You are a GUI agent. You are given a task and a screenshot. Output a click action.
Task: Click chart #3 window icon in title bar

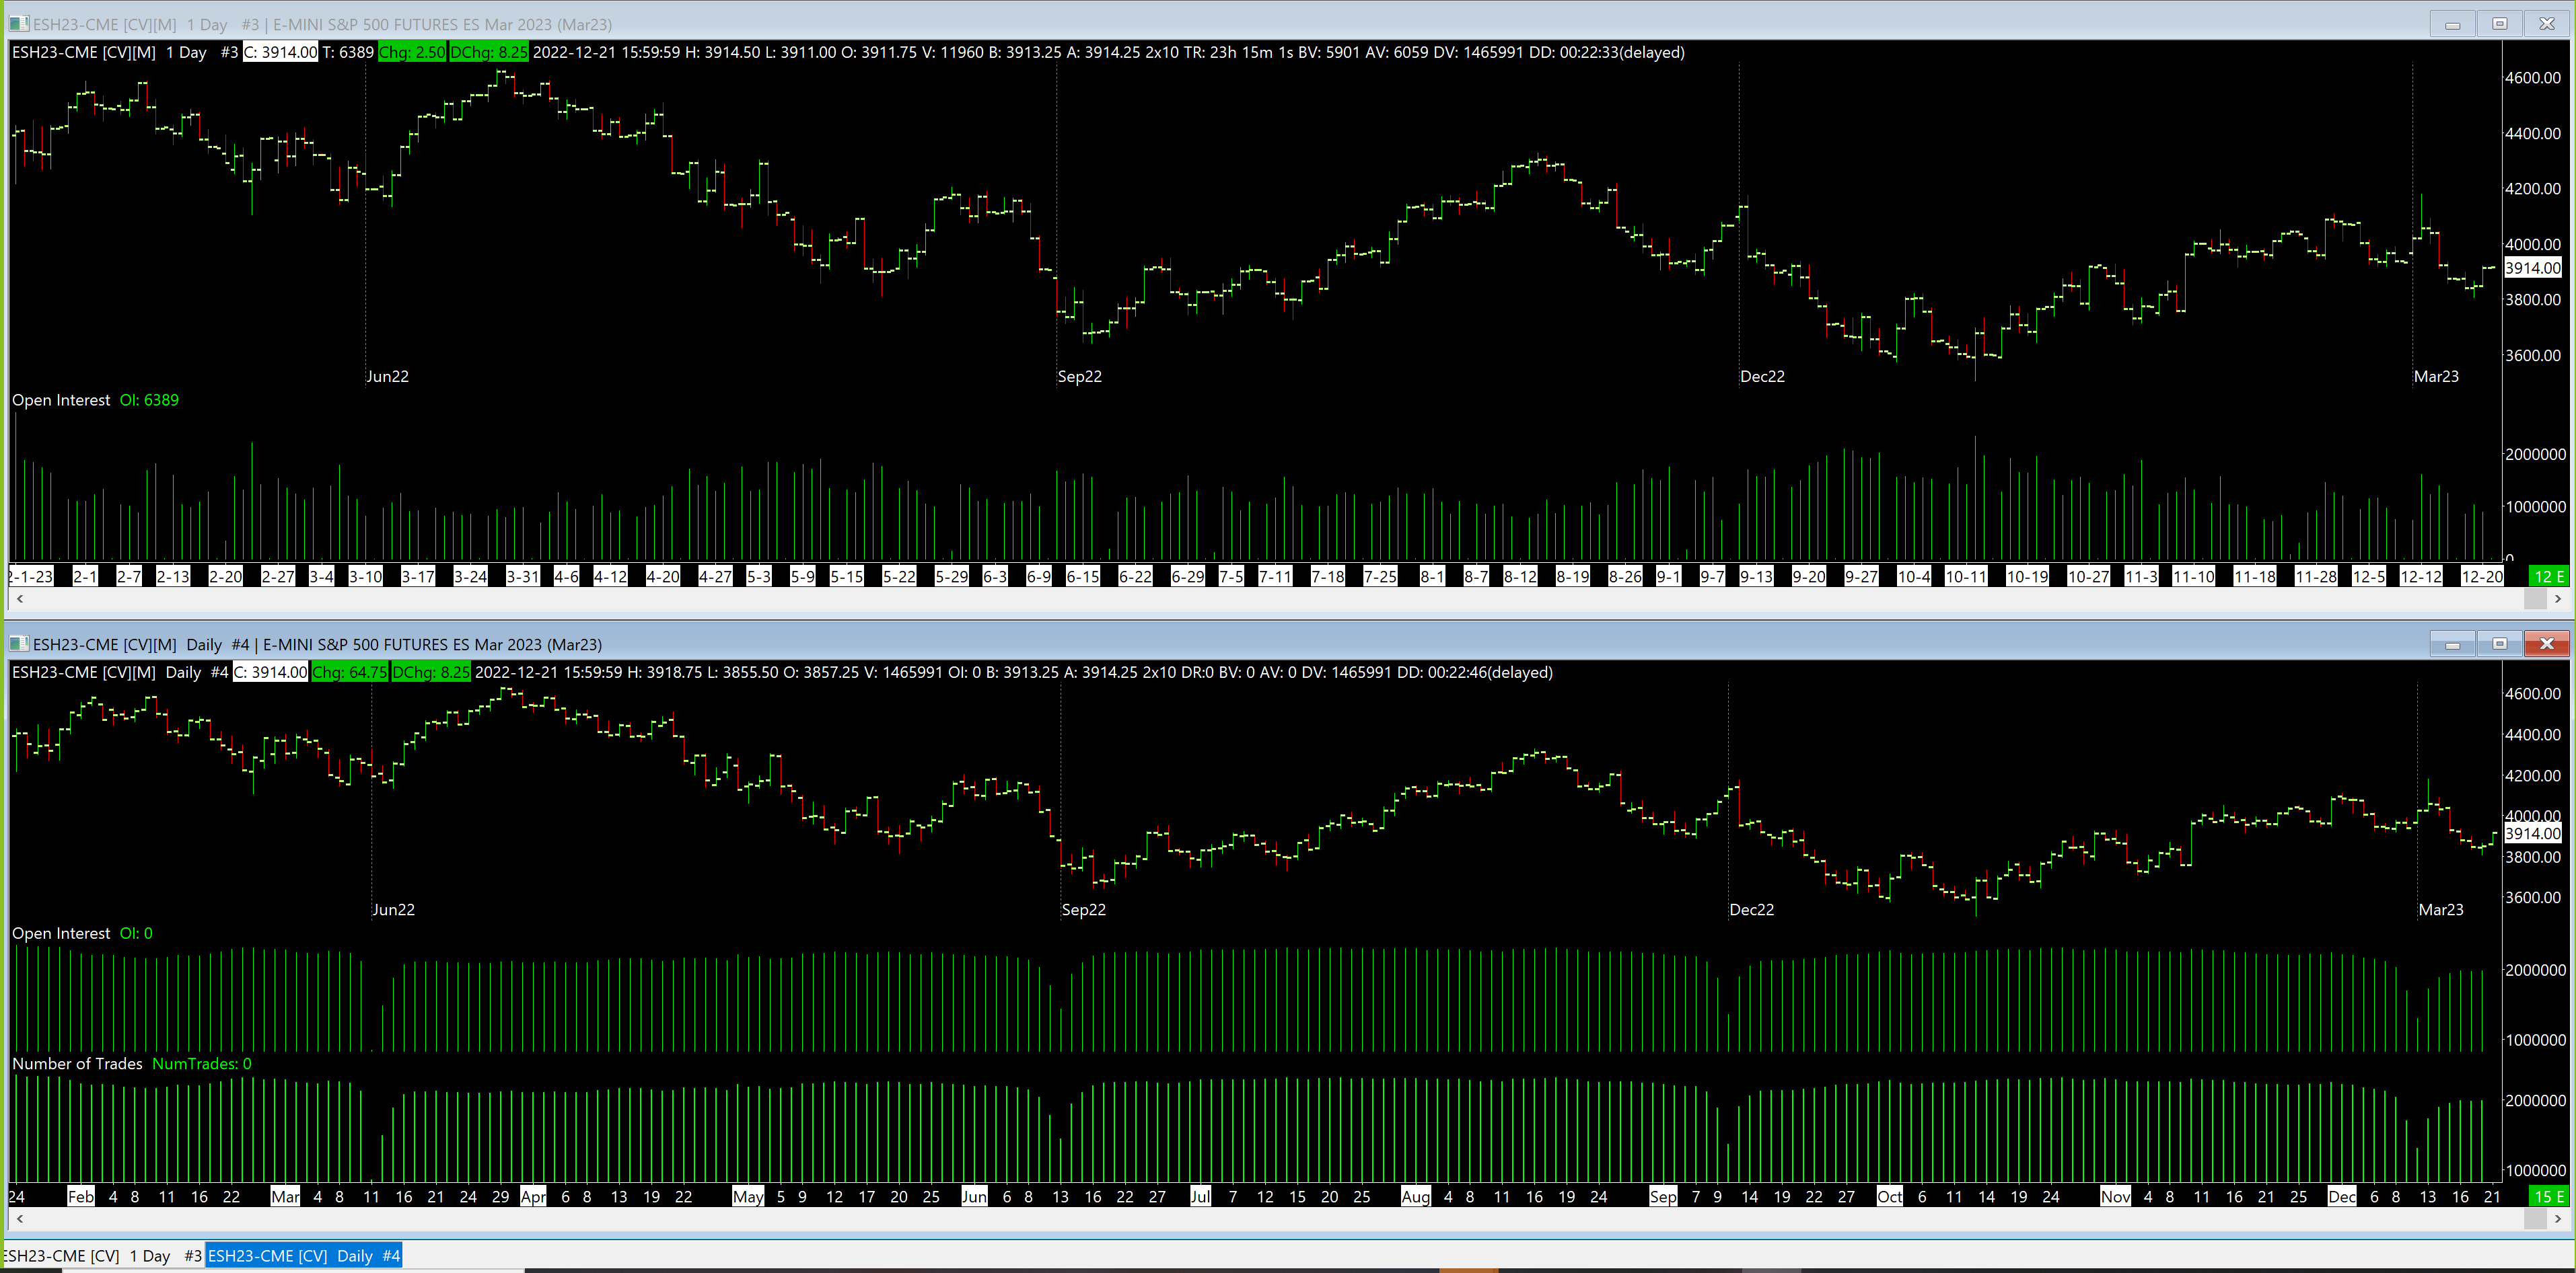[x=18, y=24]
